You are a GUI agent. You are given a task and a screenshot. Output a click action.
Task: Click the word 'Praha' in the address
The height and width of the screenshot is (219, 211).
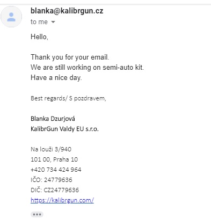[x=61, y=159]
